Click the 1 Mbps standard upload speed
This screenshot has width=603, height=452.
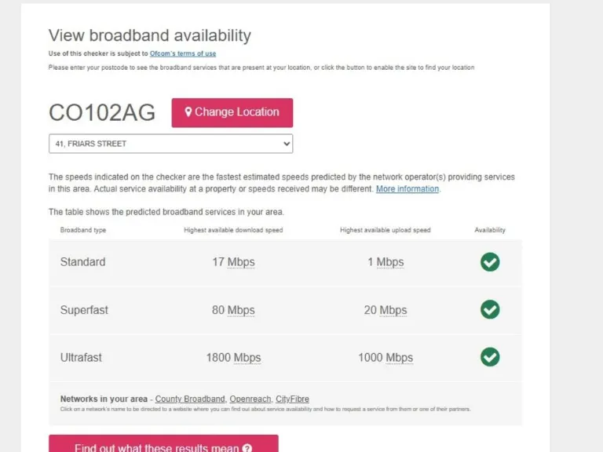tap(386, 262)
